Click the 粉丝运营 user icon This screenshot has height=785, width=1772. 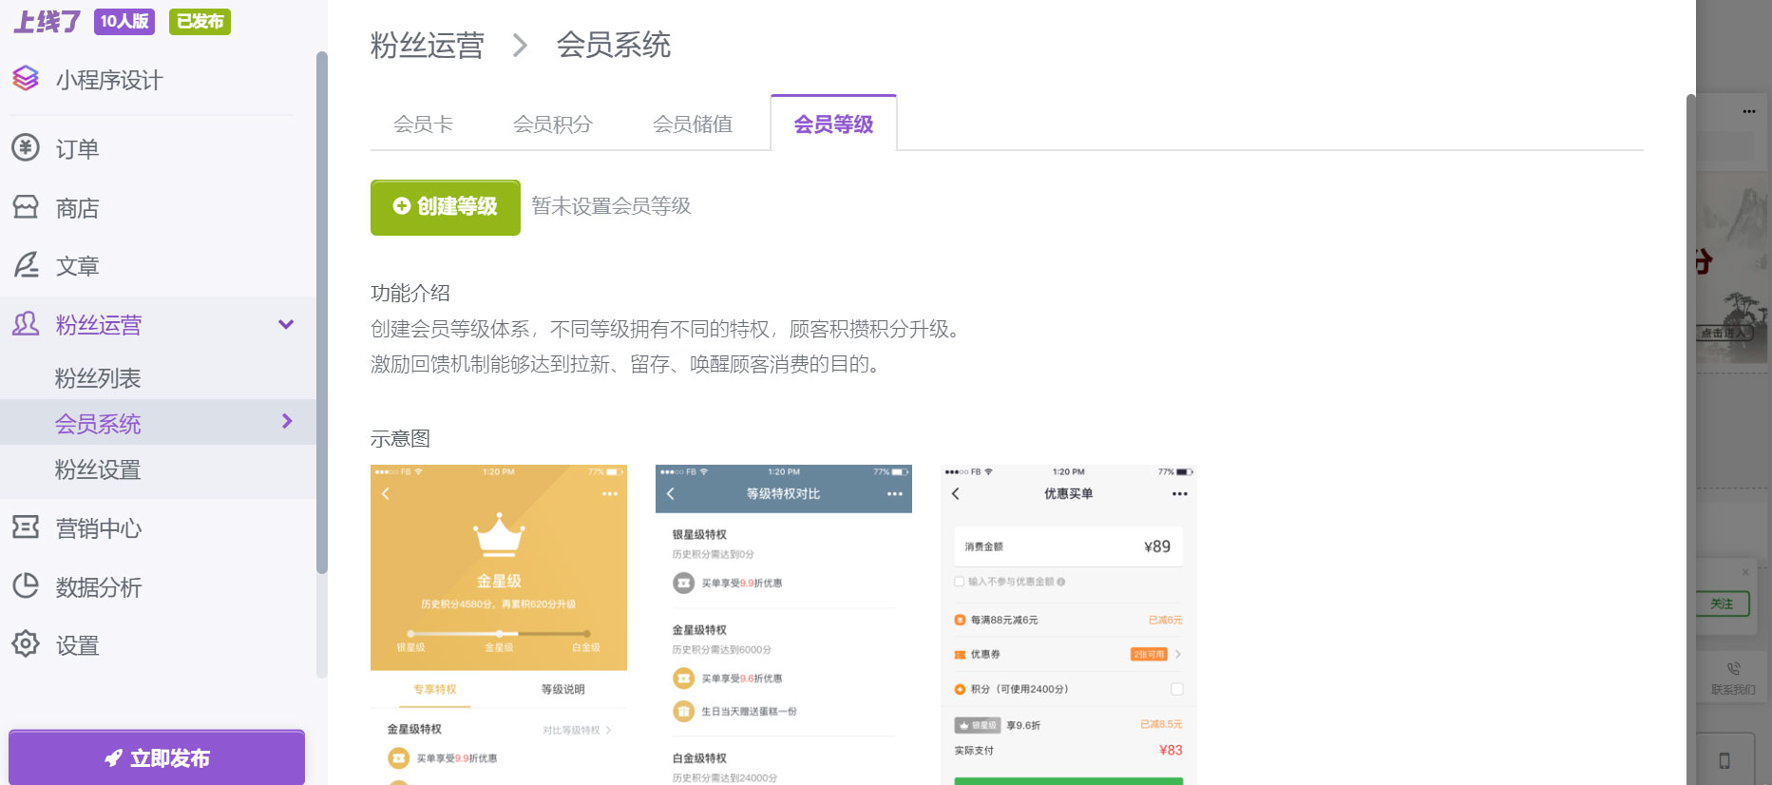click(26, 324)
